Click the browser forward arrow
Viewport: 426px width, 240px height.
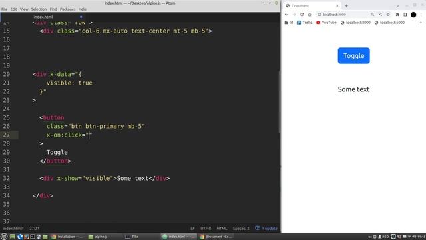point(294,15)
